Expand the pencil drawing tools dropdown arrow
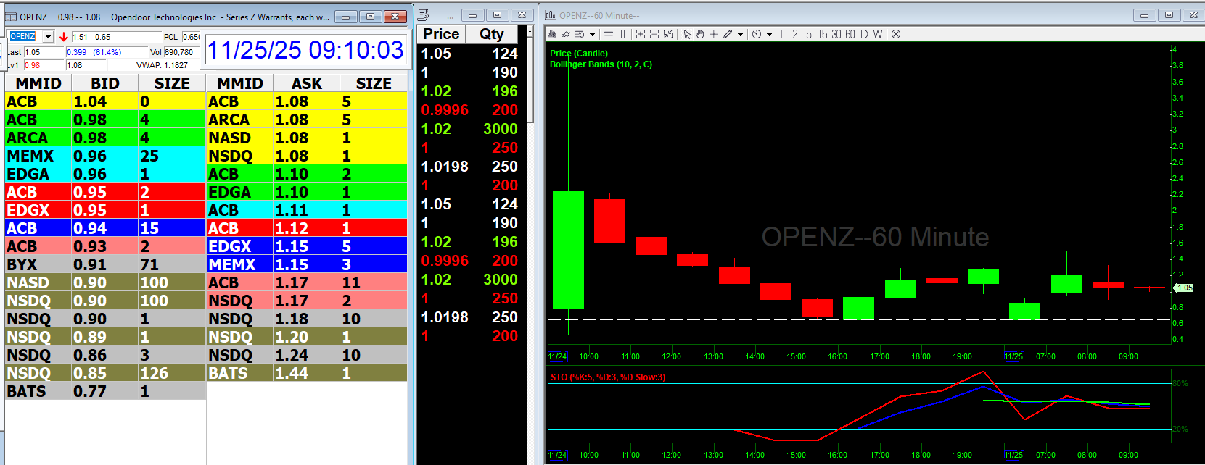Screen dimensions: 1205x465 [x=740, y=34]
